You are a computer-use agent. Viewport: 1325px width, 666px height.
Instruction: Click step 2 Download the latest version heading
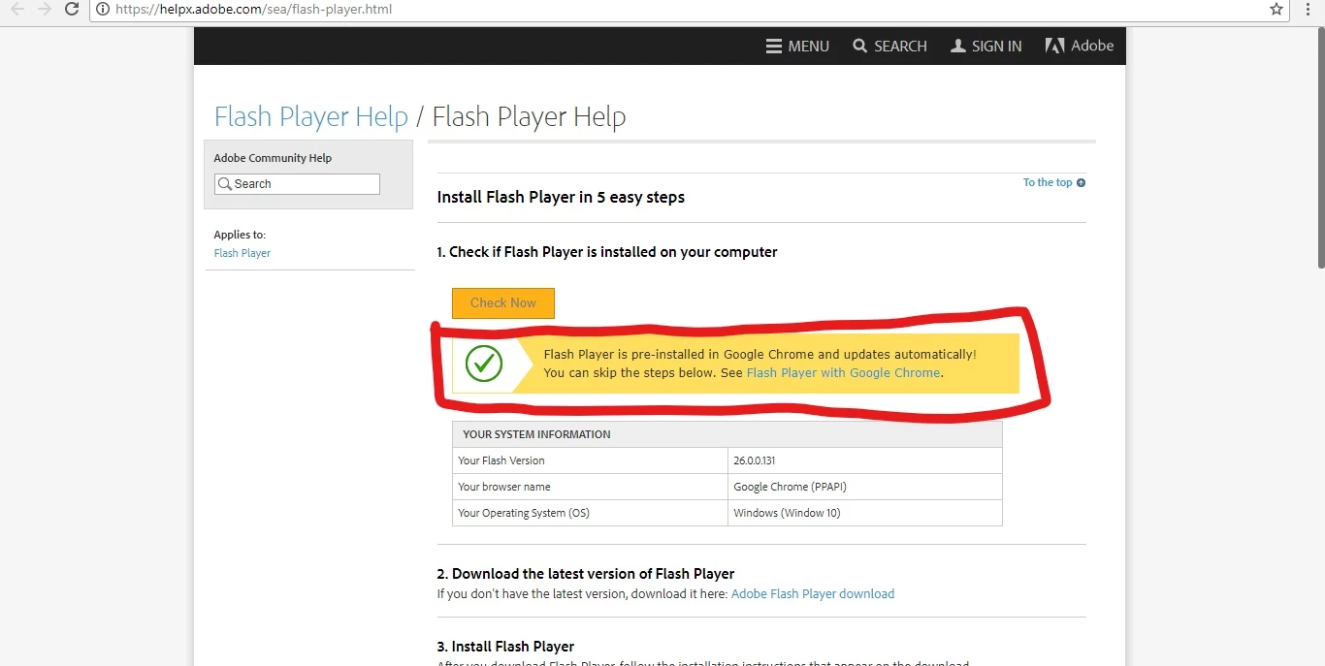tap(586, 573)
